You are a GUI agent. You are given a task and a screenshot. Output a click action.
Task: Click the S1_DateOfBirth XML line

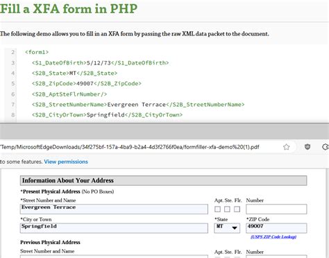100,62
